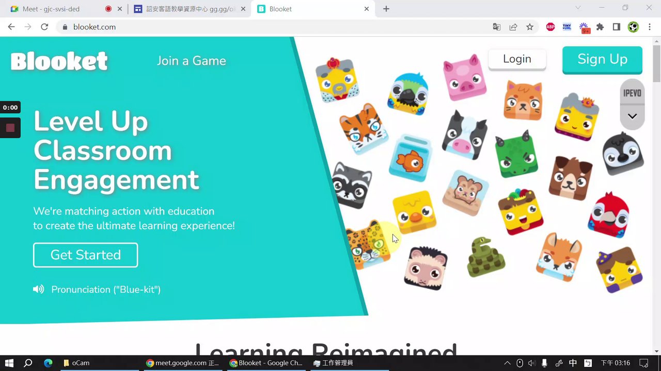This screenshot has height=371, width=661.
Task: Open the Chrome profile avatar
Action: click(633, 27)
